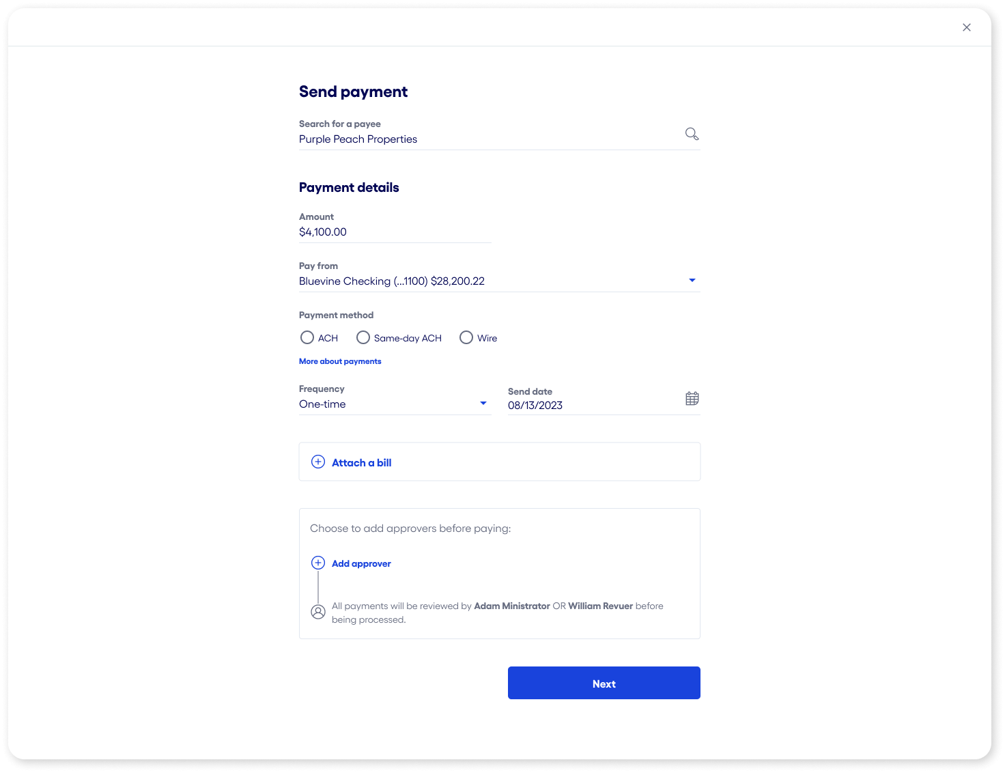Click the Pay from dropdown arrow icon
This screenshot has width=1005, height=773.
[x=692, y=280]
